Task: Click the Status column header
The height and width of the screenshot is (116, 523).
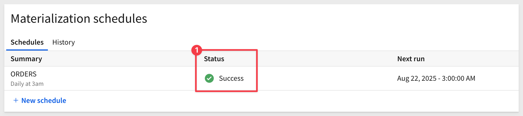Action: [x=214, y=59]
